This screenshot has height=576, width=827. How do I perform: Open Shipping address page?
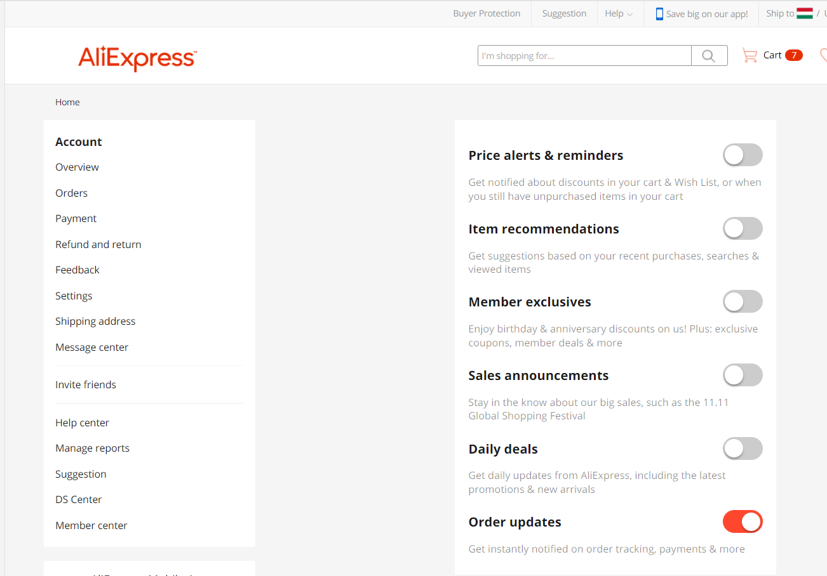(95, 321)
